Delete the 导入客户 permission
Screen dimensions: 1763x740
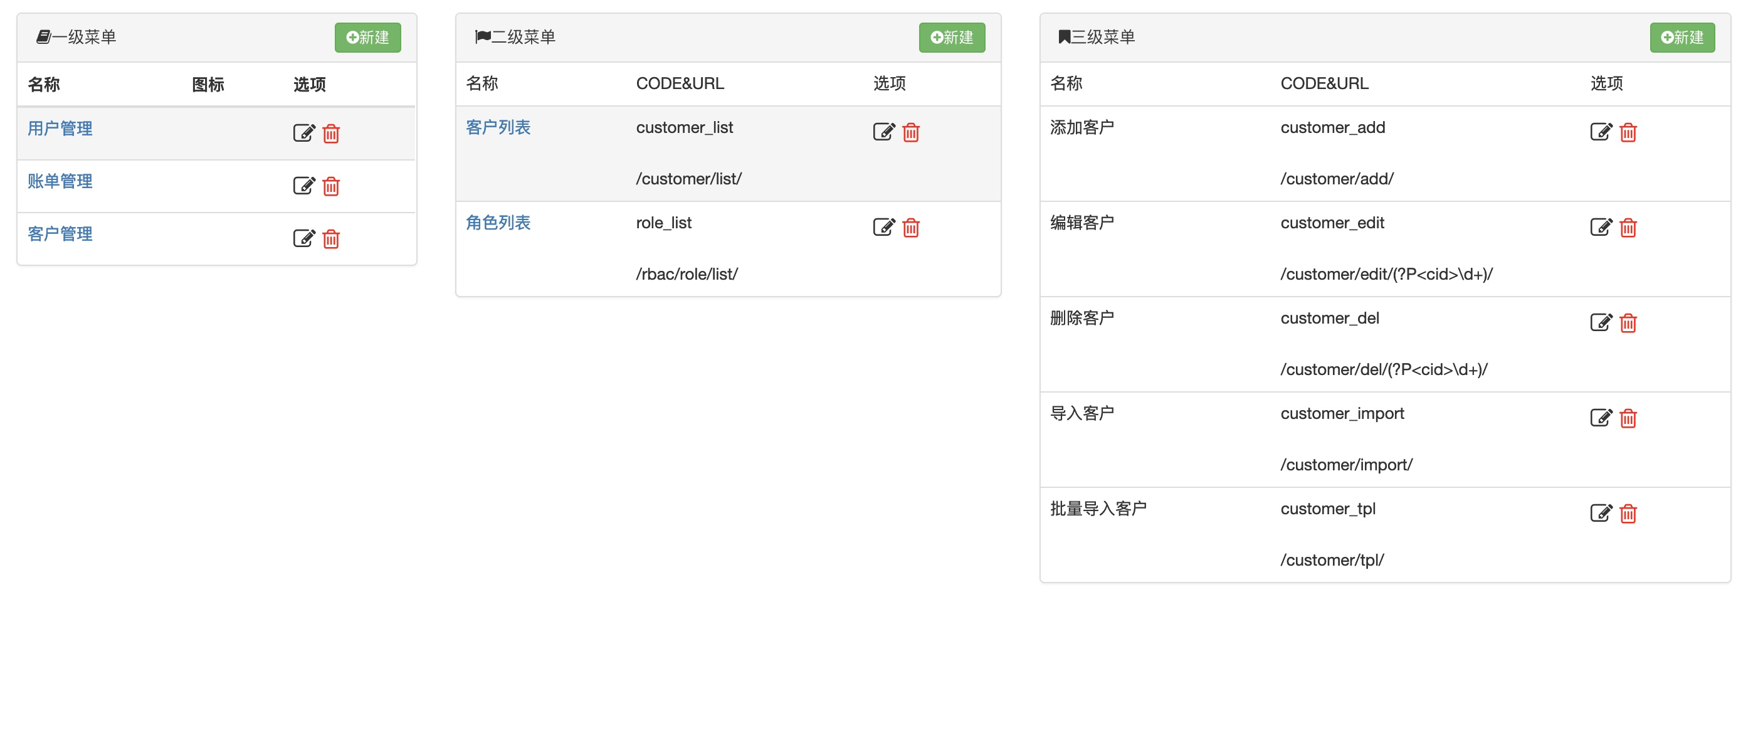coord(1628,417)
